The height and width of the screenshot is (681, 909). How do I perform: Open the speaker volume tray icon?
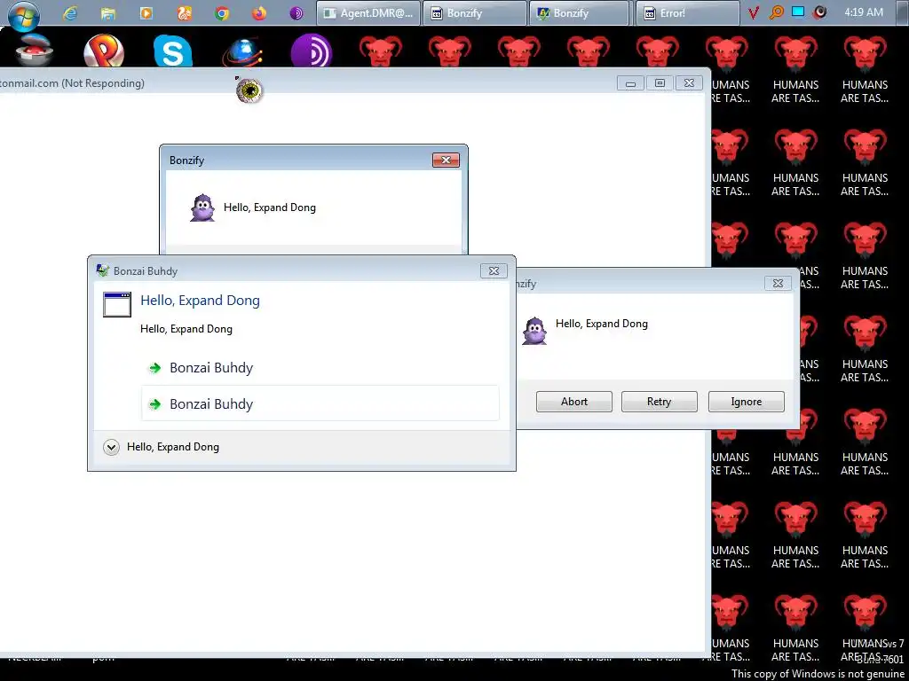(819, 12)
